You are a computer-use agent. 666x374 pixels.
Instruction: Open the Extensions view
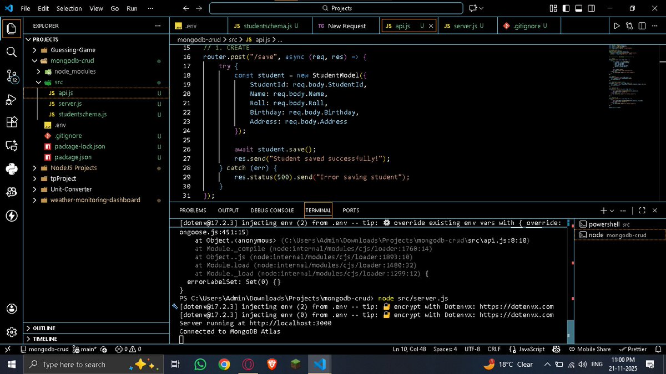(x=11, y=122)
